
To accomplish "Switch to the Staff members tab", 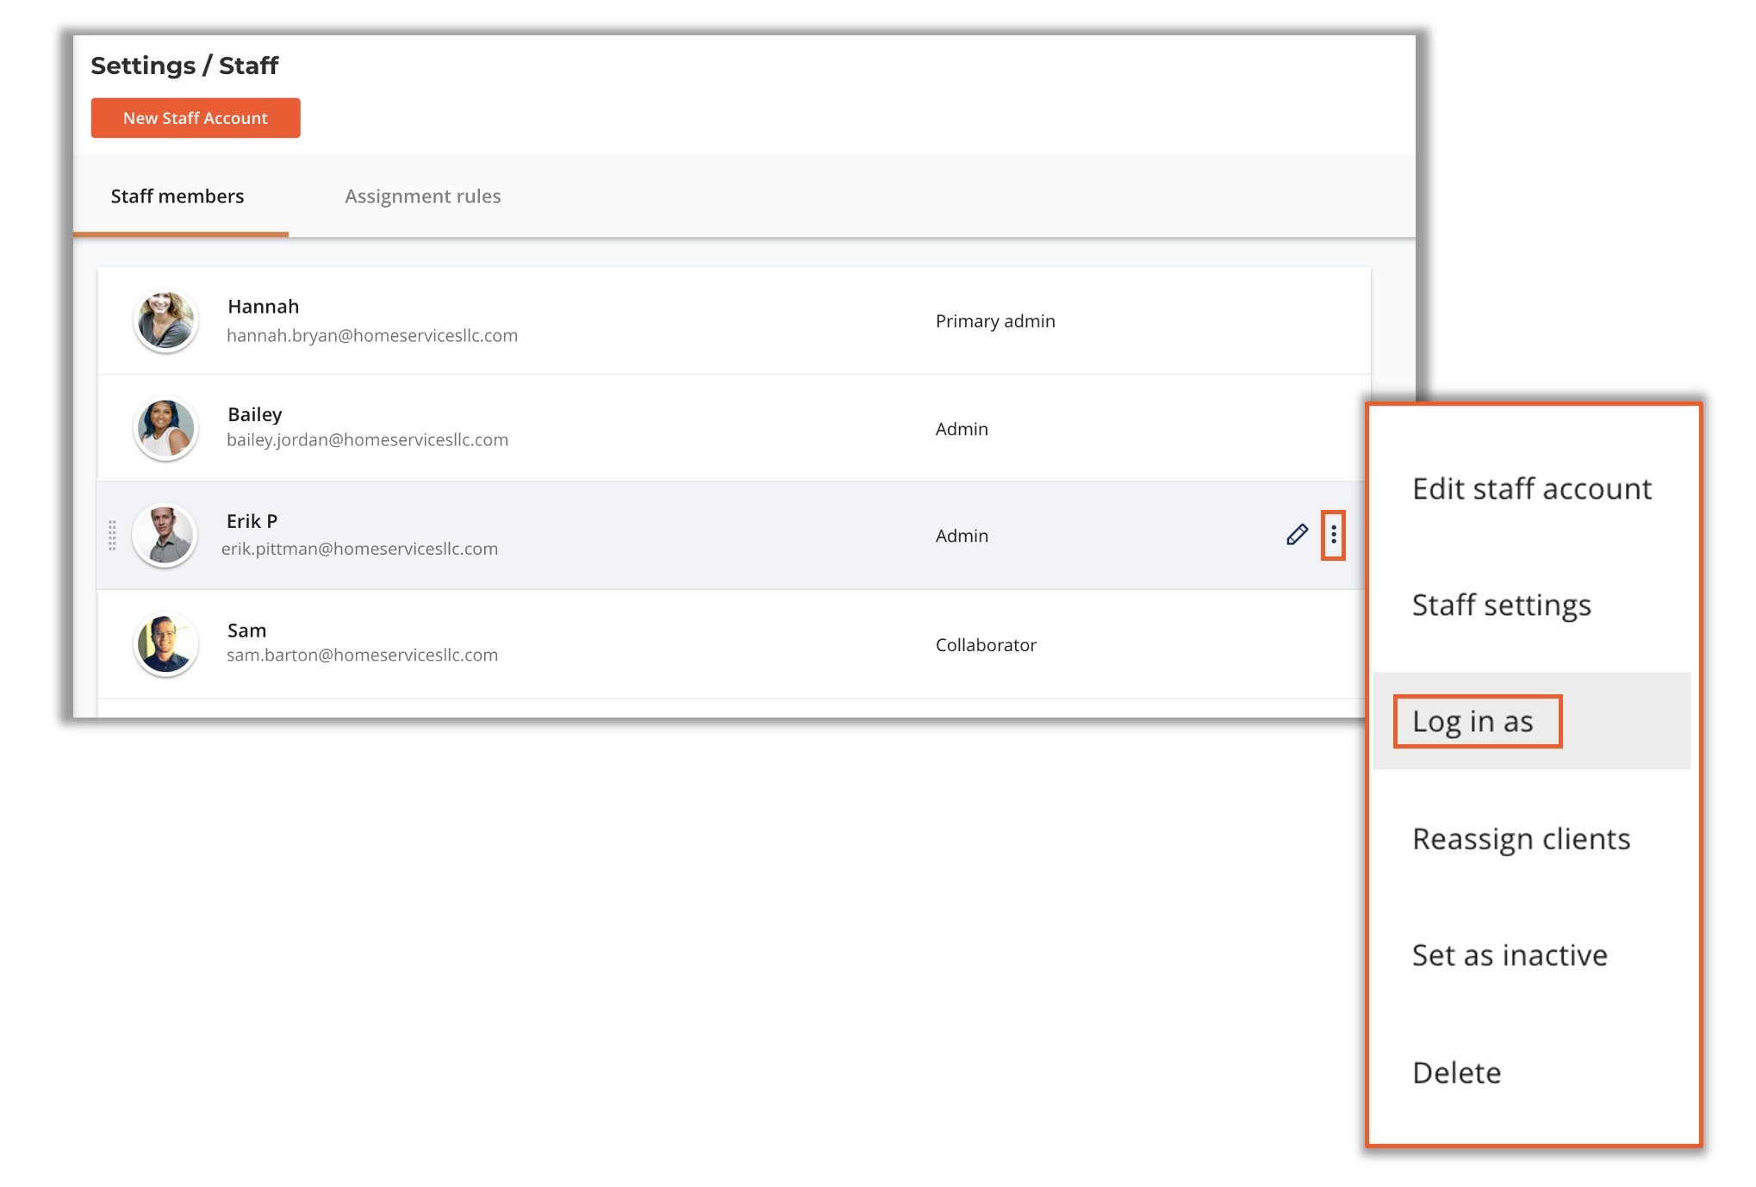I will [177, 196].
